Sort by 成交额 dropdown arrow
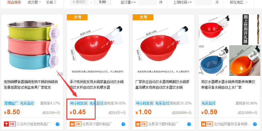262x131 pixels. pos(40,3)
